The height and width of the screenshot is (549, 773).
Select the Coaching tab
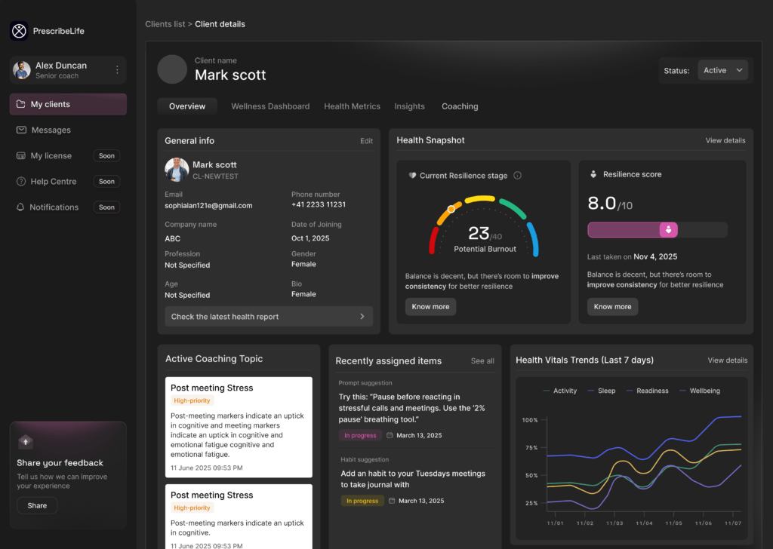point(460,106)
